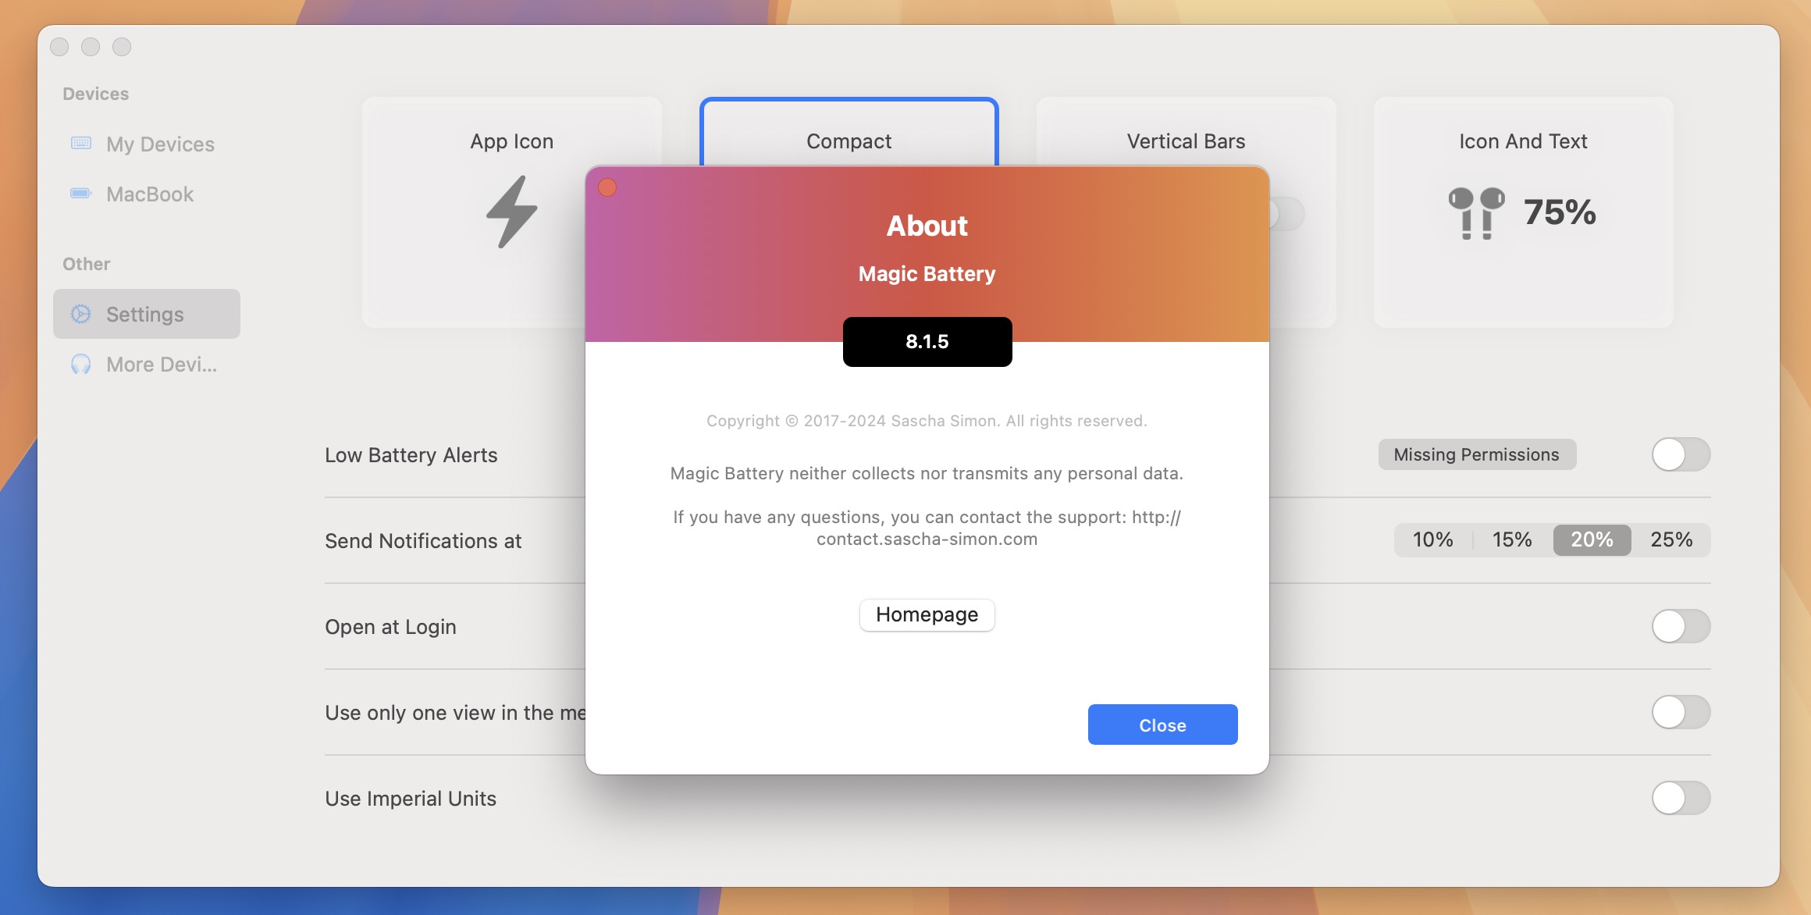This screenshot has width=1811, height=915.
Task: Open My Devices in sidebar
Action: click(x=160, y=142)
